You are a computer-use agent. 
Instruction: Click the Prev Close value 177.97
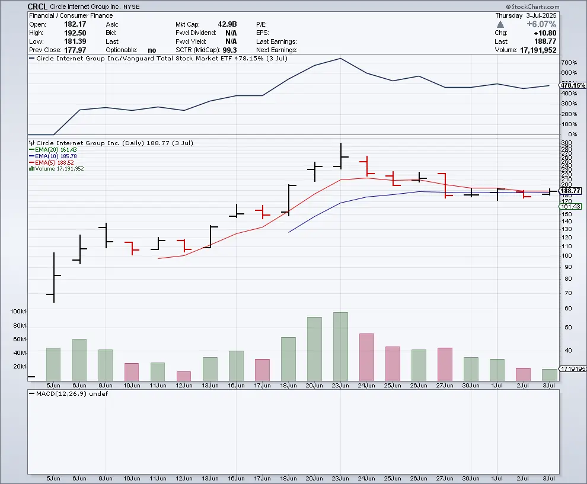point(75,50)
